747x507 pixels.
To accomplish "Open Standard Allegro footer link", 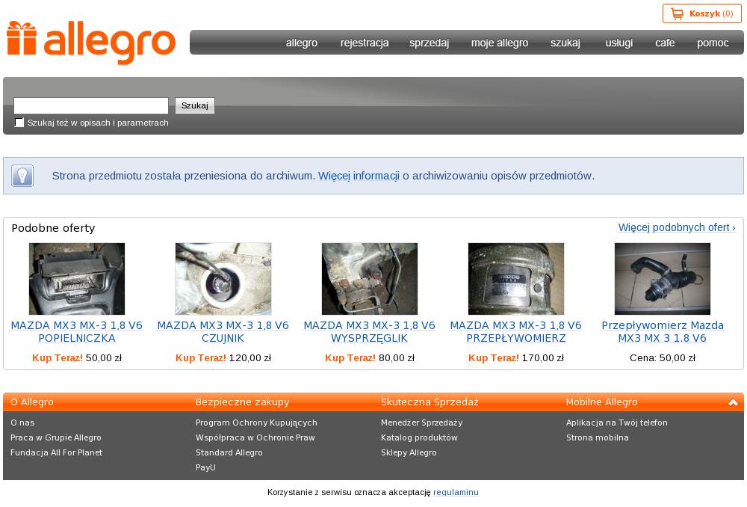I will pyautogui.click(x=229, y=452).
